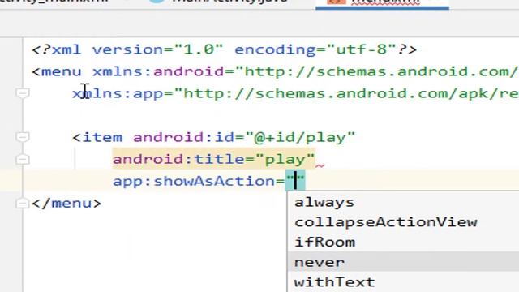This screenshot has height=292, width=519.
Task: Toggle the fold marker beside the </menu> closing tag
Action: point(23,203)
